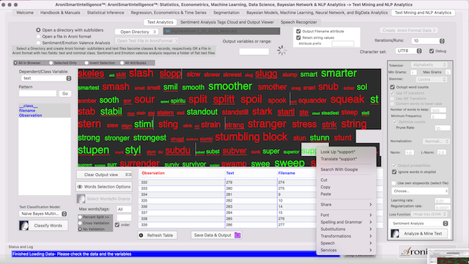Click the Go button next to Pattern
Viewport: 469px width, 264px height.
pyautogui.click(x=65, y=94)
